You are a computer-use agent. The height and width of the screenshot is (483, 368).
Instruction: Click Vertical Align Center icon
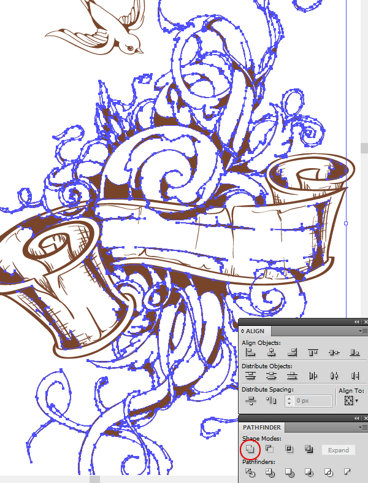tap(334, 352)
